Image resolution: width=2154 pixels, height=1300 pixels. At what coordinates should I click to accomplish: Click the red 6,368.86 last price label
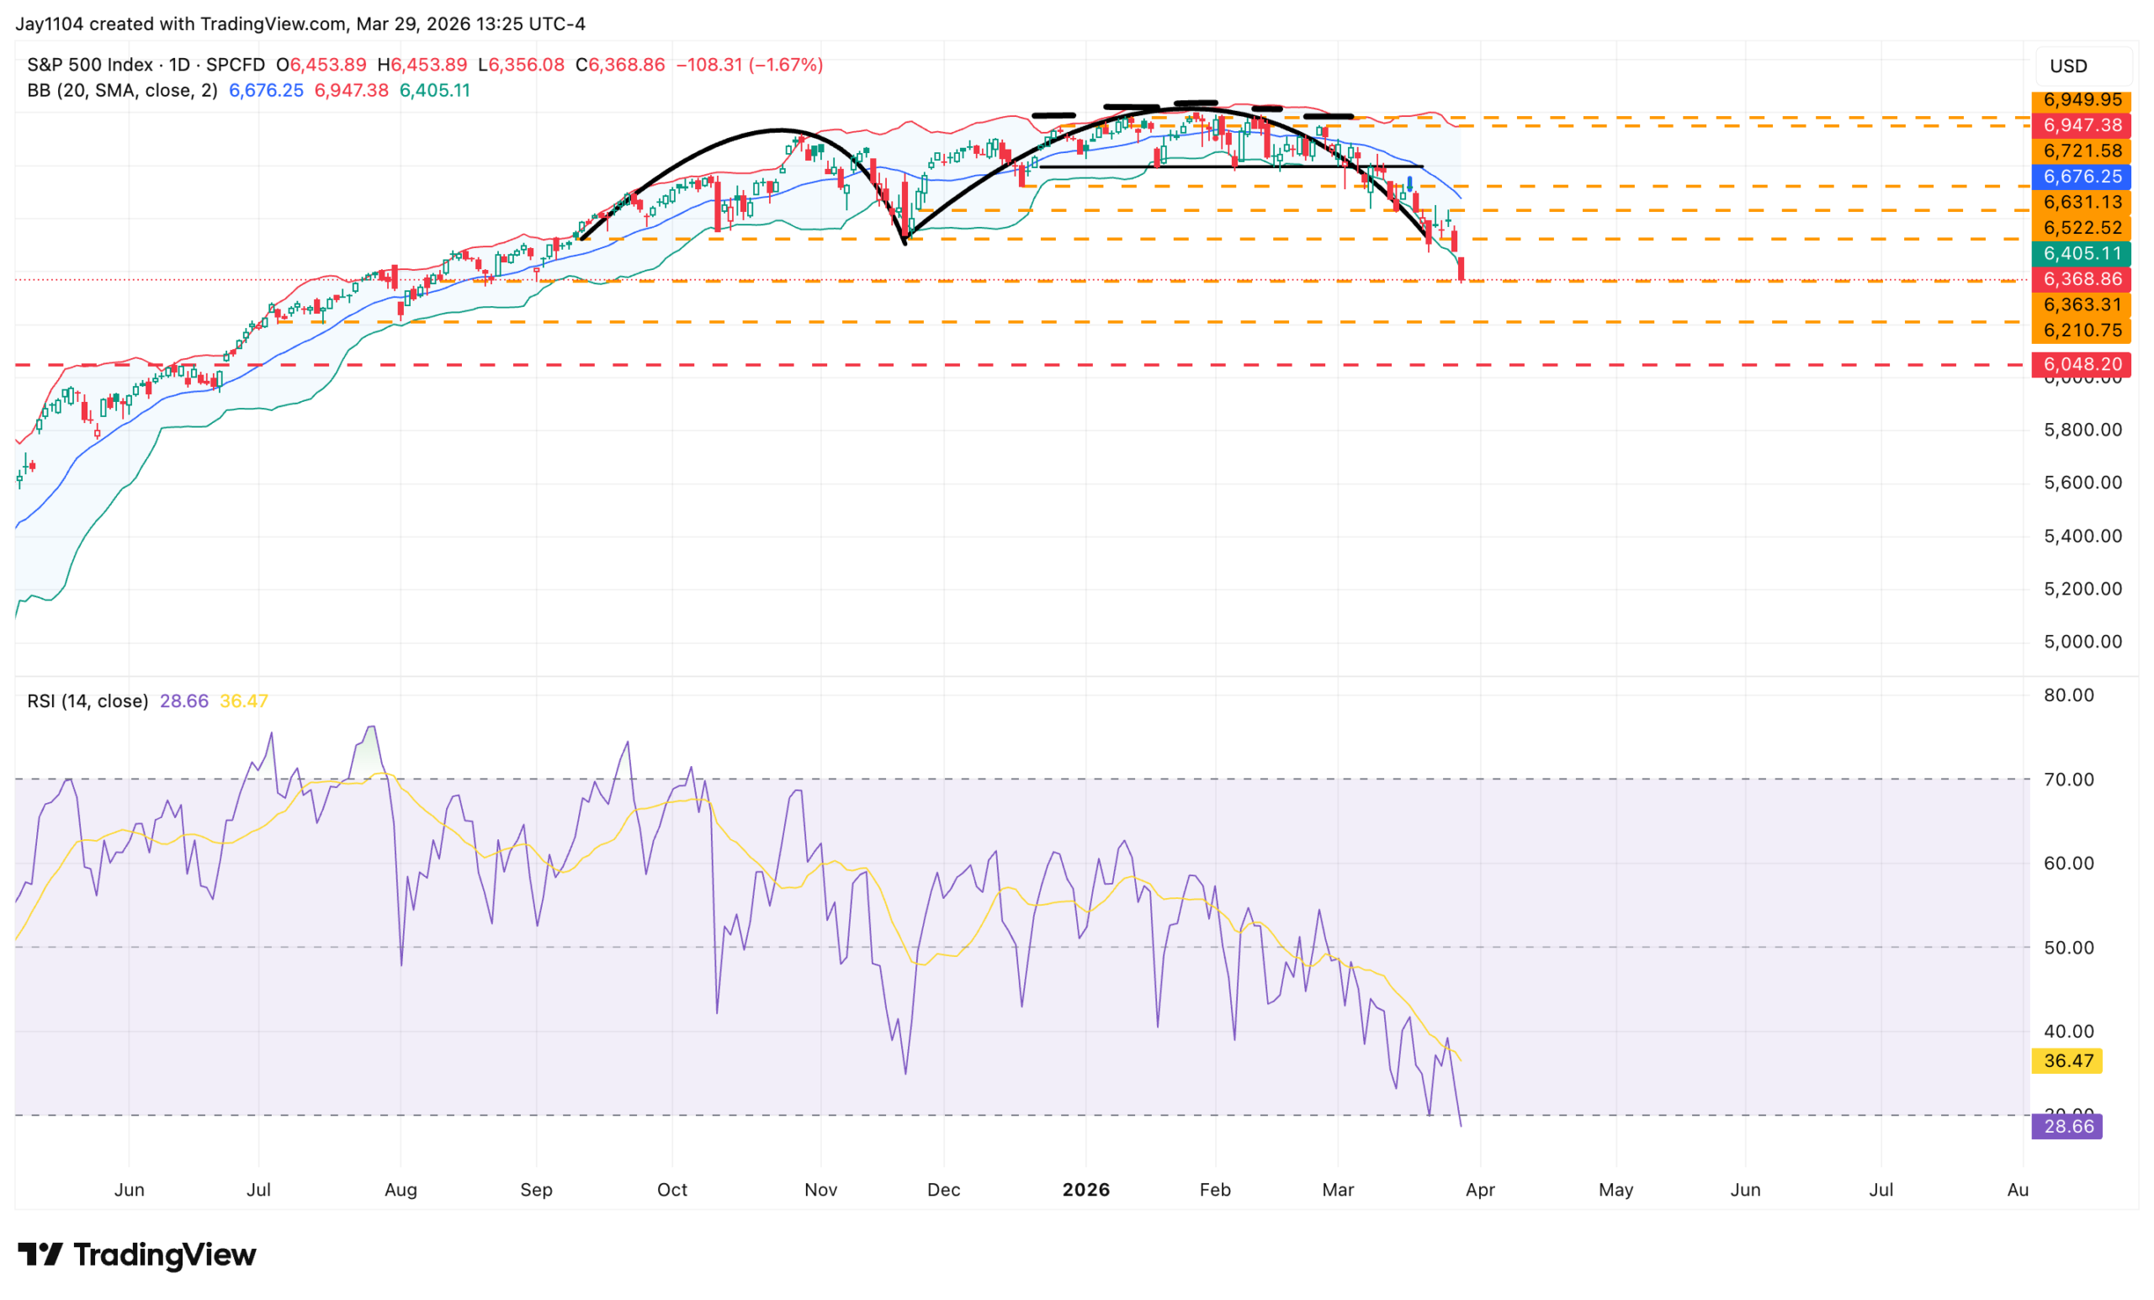click(x=2082, y=278)
